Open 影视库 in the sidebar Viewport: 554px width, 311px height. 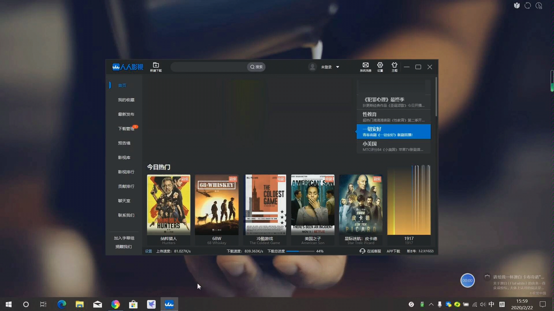click(124, 158)
